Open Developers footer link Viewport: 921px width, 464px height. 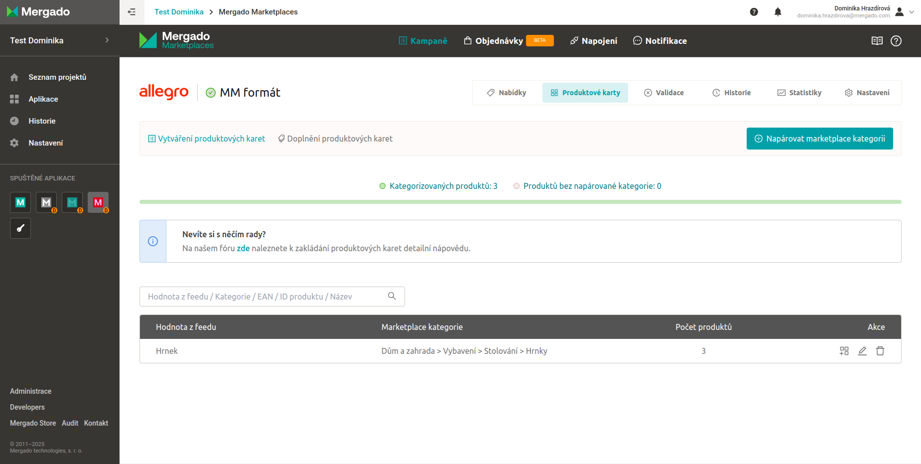point(27,407)
